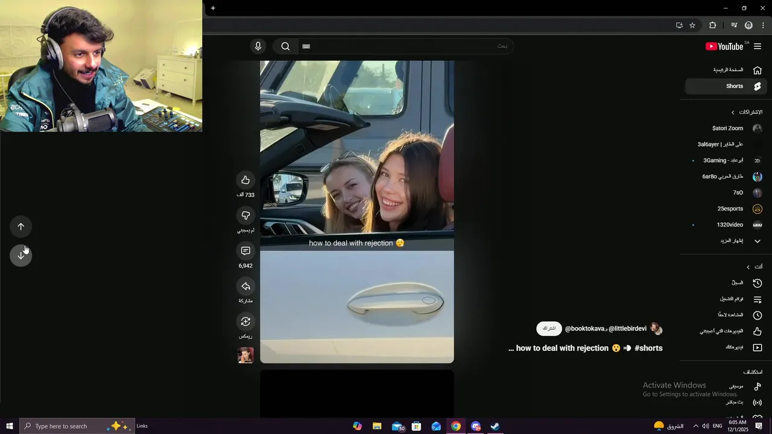Focus the YouTube search input field
Screen dimensions: 772x434
(405, 46)
